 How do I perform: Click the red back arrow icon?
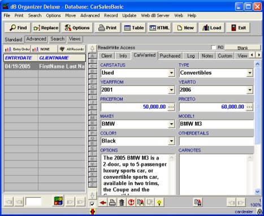pos(103,202)
